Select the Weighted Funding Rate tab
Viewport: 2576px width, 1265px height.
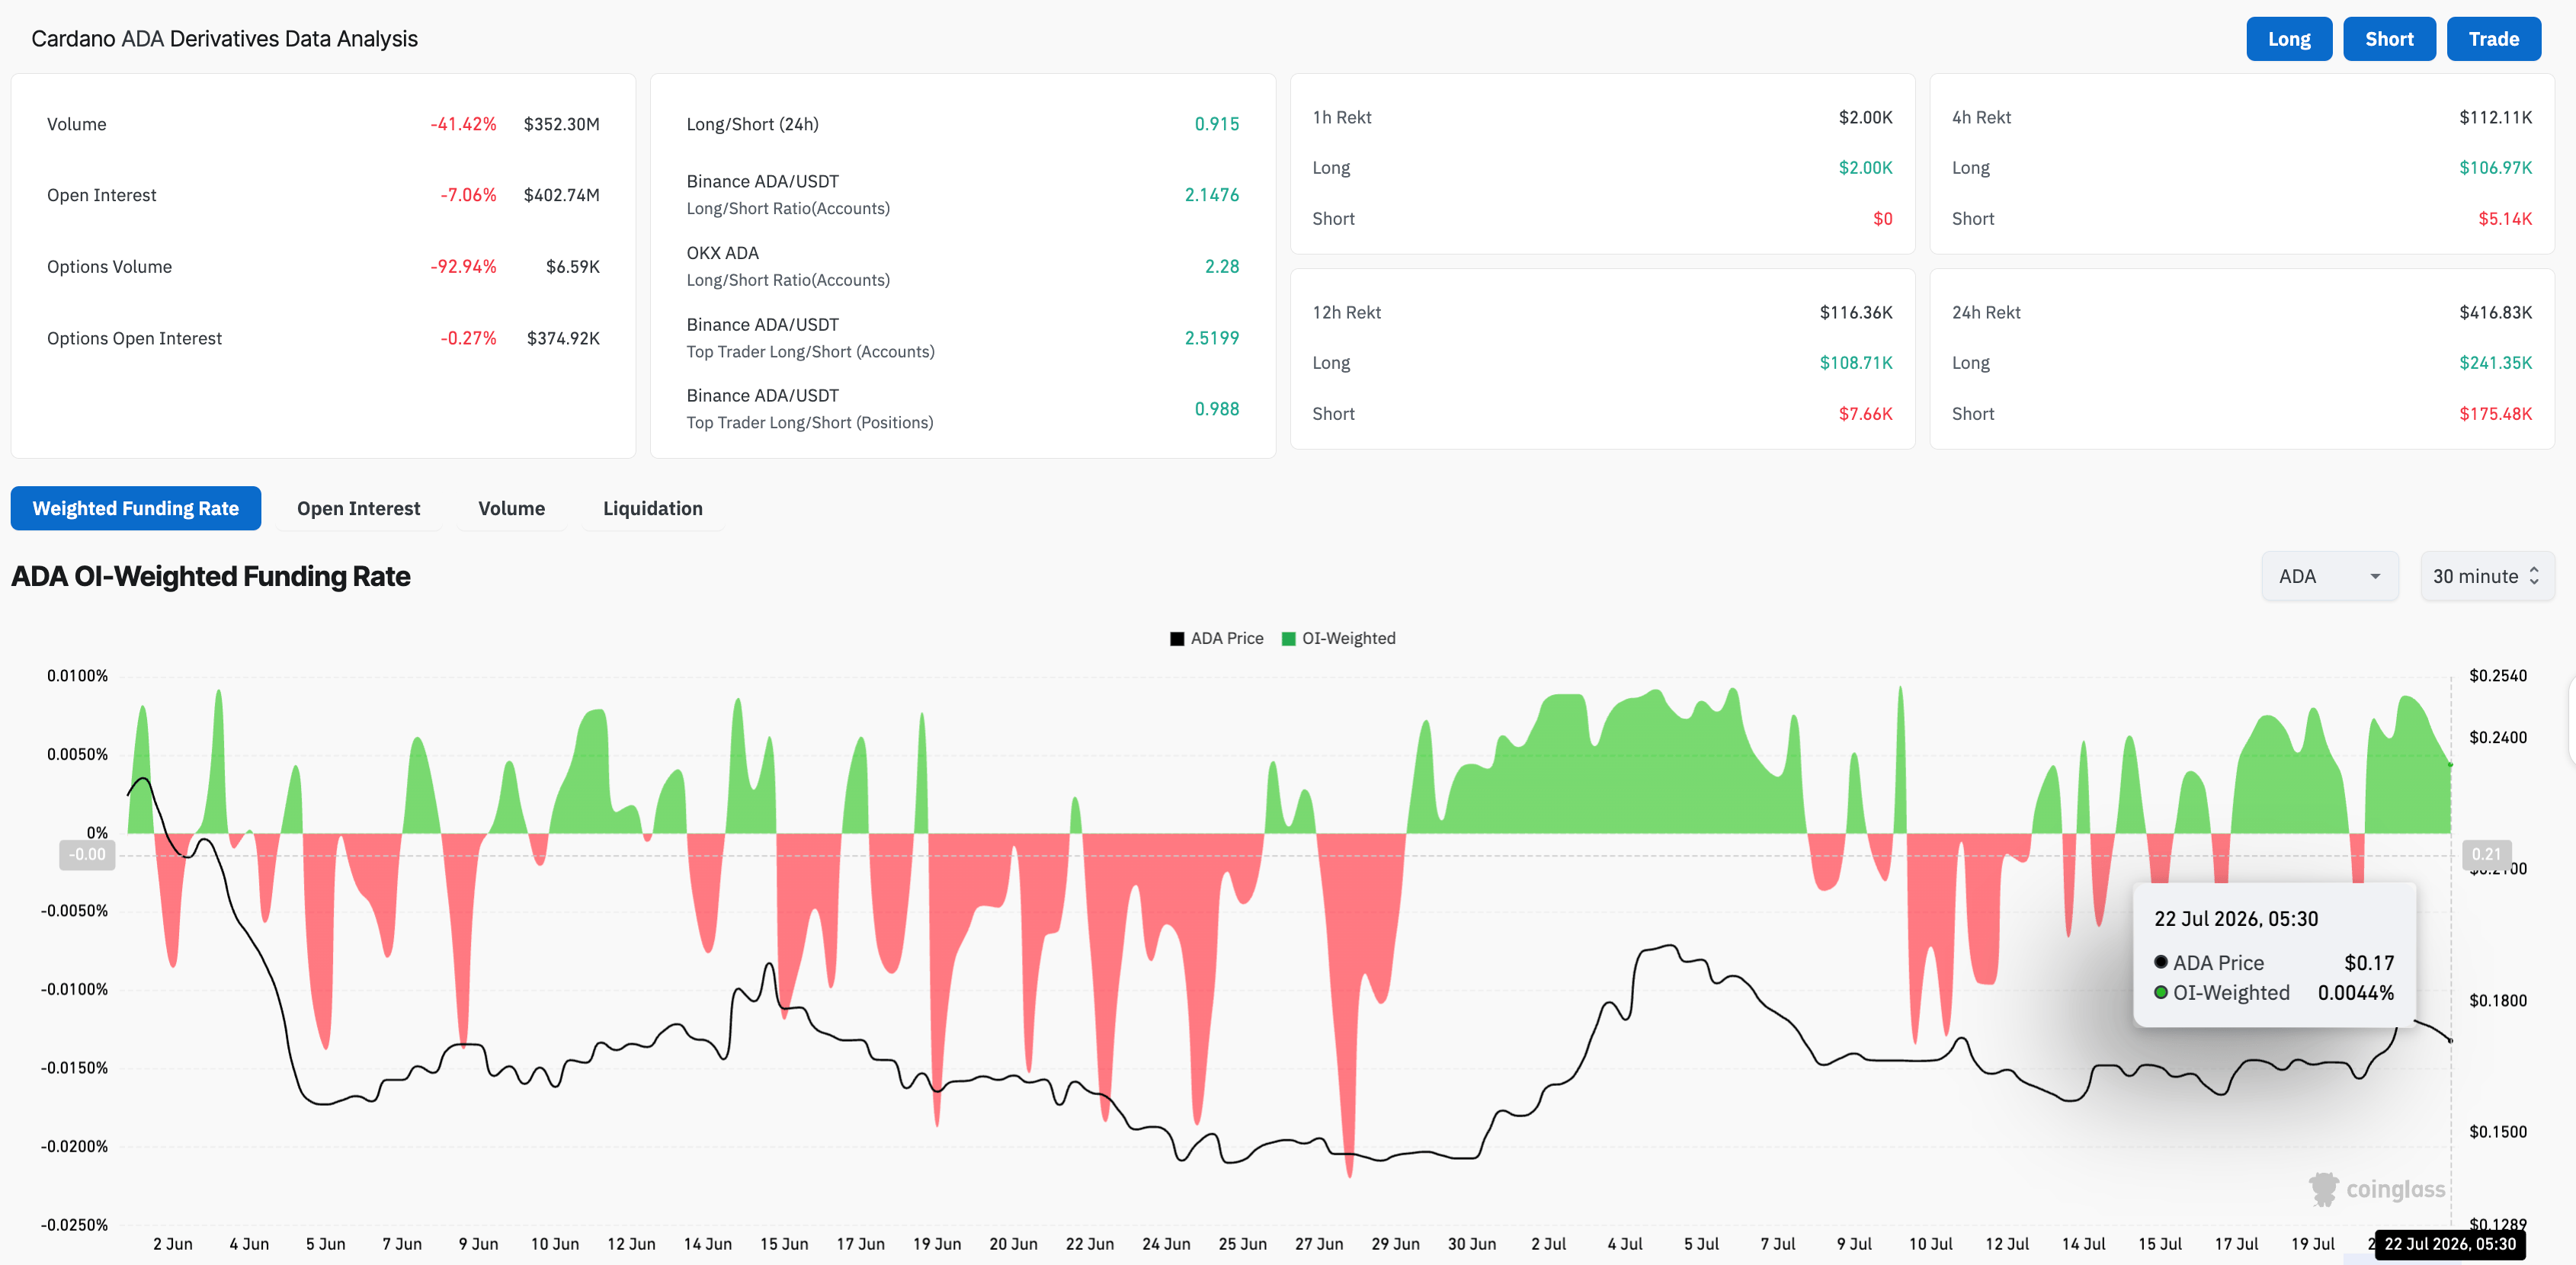pyautogui.click(x=136, y=508)
